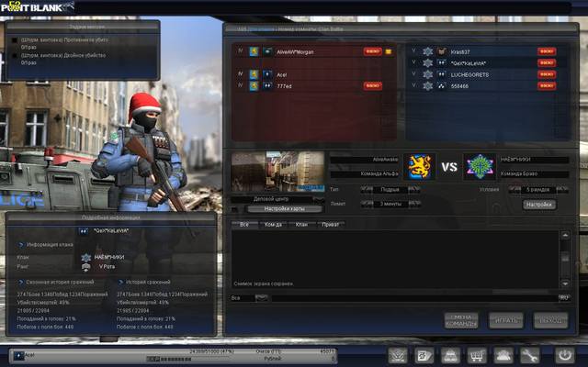The image size is (588, 367).
Task: Click the Смена команды button
Action: 461,320
